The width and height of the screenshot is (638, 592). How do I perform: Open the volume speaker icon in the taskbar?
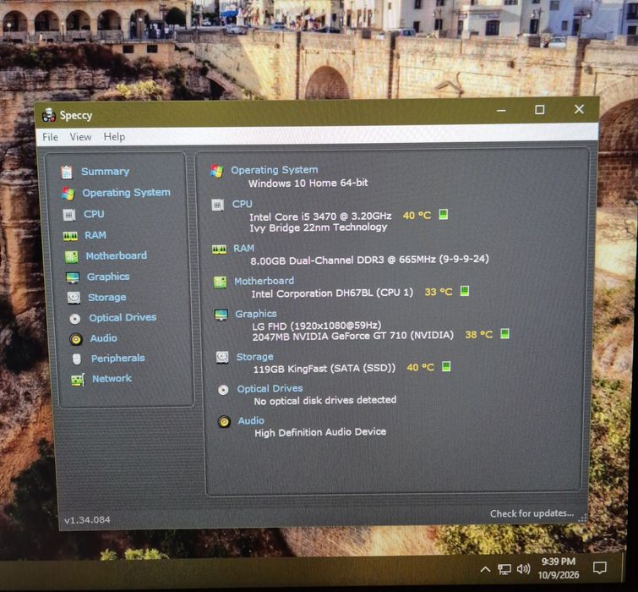[523, 569]
